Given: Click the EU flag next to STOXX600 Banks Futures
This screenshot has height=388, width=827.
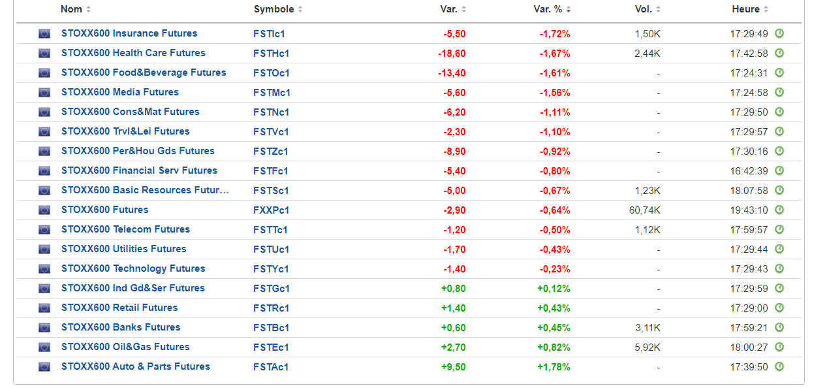Looking at the screenshot, I should tap(44, 327).
